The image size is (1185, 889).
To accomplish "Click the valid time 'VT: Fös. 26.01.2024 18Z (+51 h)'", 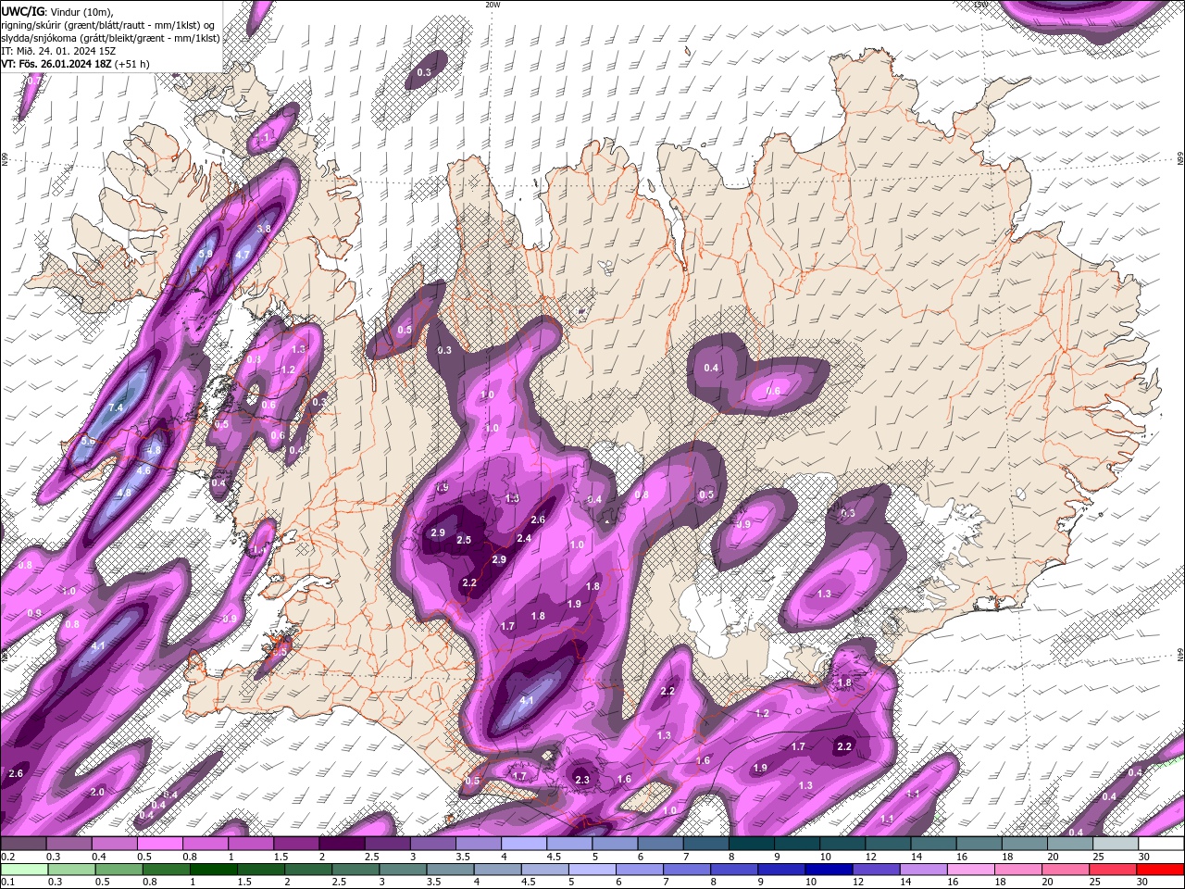I will 75,64.
